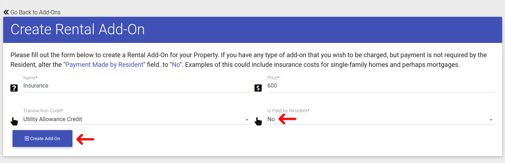The image size is (505, 163).
Task: Click the Create Rental Add-On header title
Action: (78, 30)
